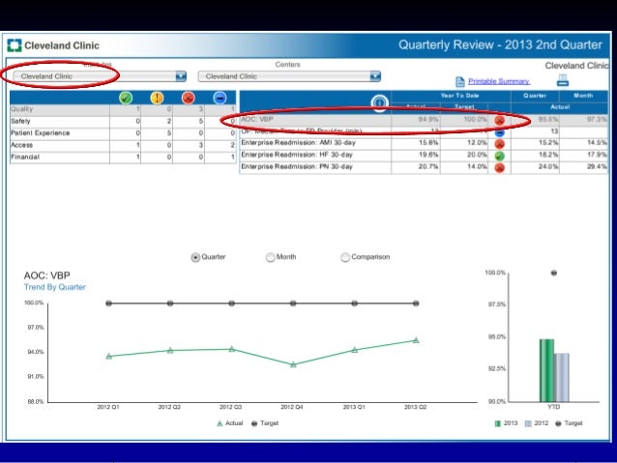Click the 2013 Q1 x-axis label

354,407
